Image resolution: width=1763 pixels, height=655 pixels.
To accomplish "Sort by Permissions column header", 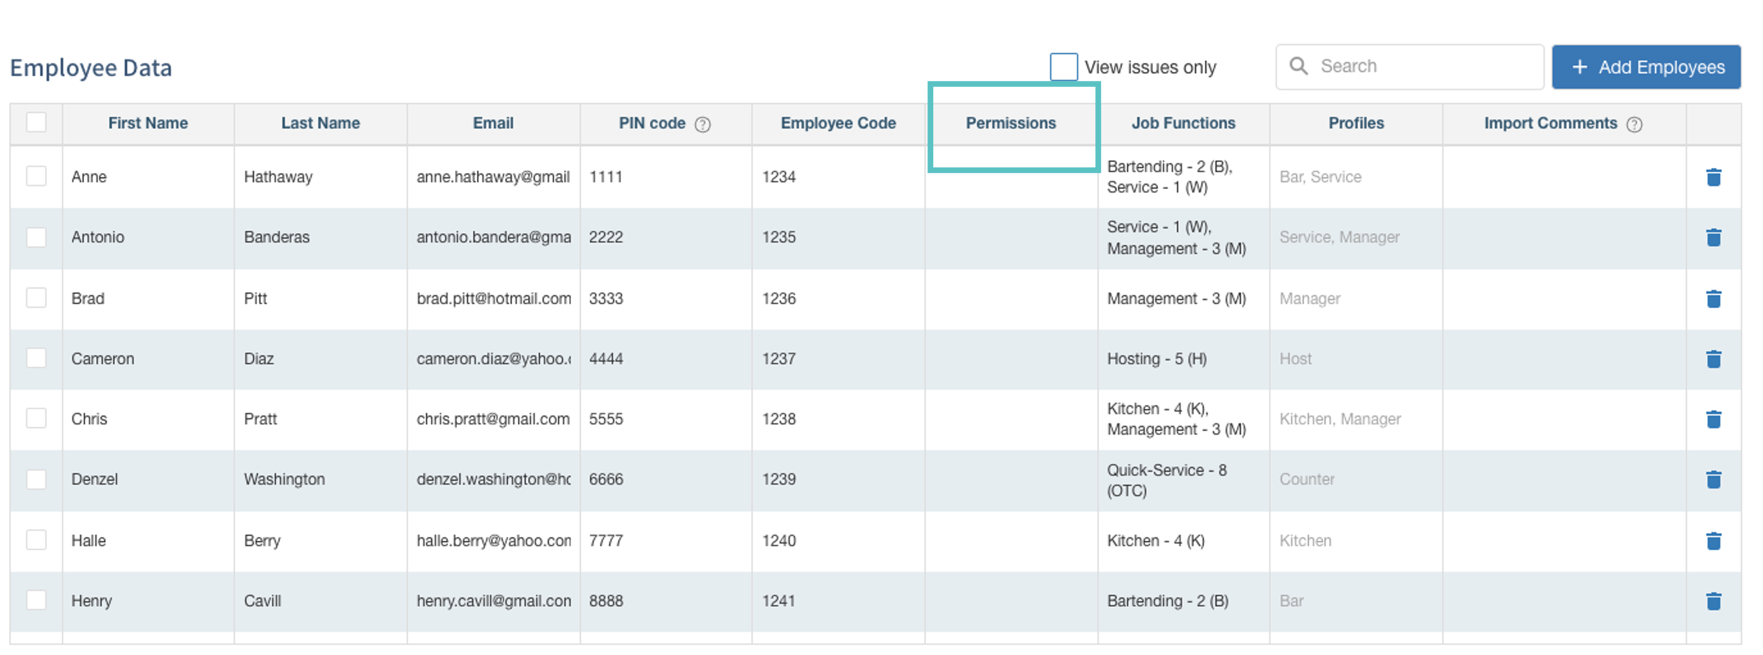I will (1010, 123).
